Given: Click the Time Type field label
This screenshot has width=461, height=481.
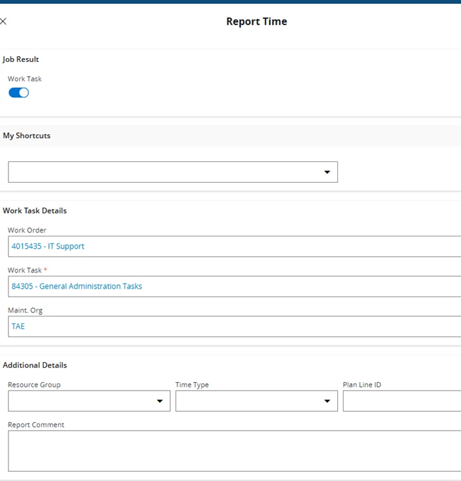Looking at the screenshot, I should (192, 385).
